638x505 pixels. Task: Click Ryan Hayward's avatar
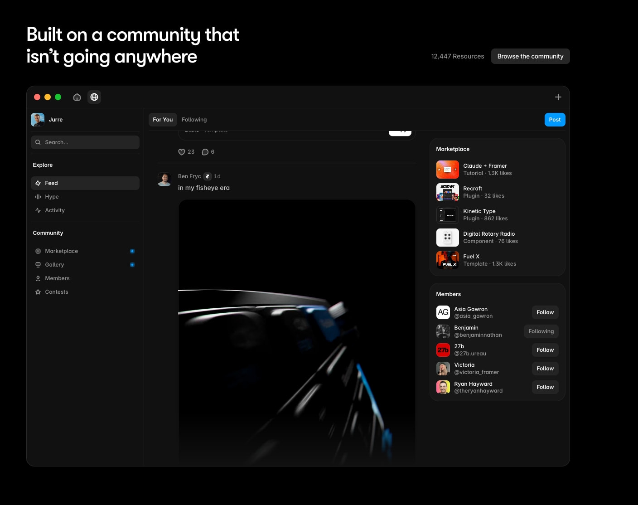[443, 387]
